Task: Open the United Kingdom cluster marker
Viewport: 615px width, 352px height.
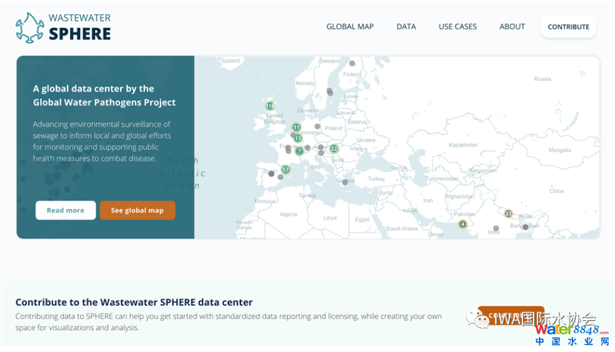Action: click(269, 106)
